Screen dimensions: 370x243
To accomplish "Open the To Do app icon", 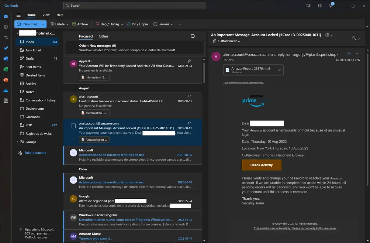I will tap(5, 48).
